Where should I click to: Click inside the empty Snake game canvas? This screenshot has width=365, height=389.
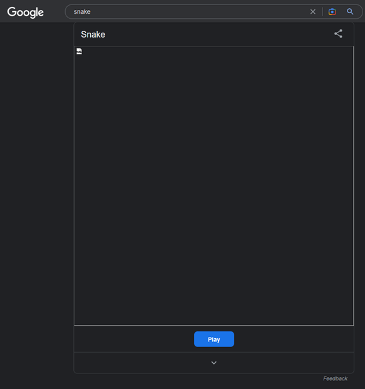tap(213, 185)
